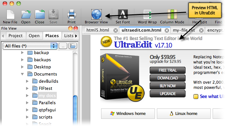226x127 pixels.
Task: Open the Set Font tool
Action: coord(123,14)
